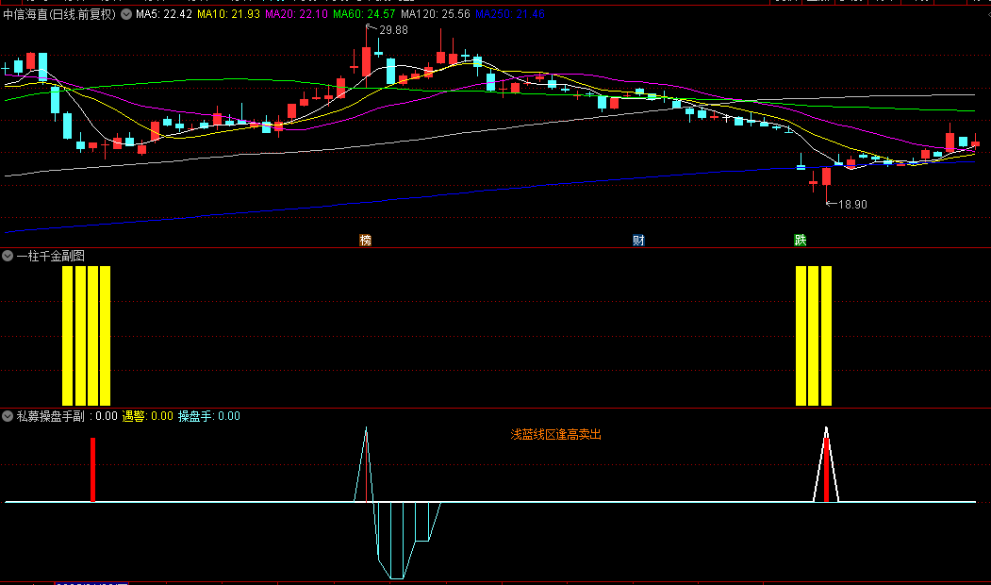Click the 跌 event marker icon
Viewport: 991px width, 585px height.
pos(801,241)
